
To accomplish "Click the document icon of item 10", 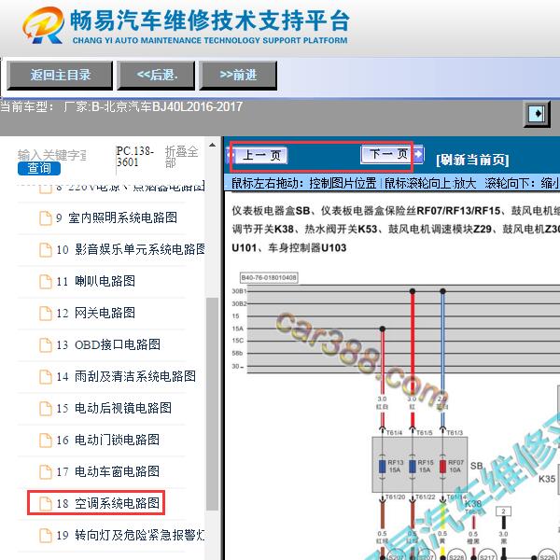I will [x=46, y=249].
